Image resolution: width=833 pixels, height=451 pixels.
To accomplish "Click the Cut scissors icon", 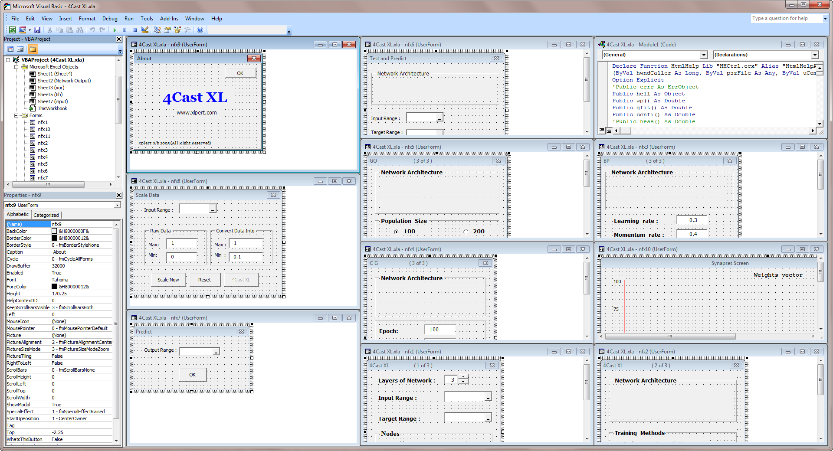I will pyautogui.click(x=49, y=30).
